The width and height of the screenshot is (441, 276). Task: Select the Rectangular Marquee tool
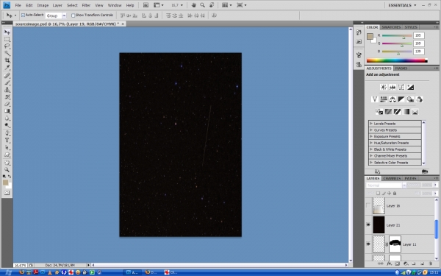[x=7, y=39]
